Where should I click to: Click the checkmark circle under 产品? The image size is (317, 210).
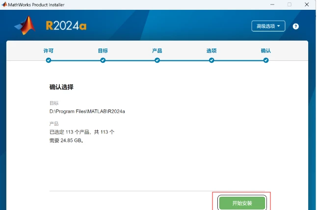pos(157,60)
